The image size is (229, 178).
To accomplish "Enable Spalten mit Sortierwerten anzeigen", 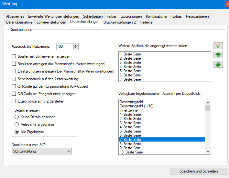I will [x=14, y=56].
